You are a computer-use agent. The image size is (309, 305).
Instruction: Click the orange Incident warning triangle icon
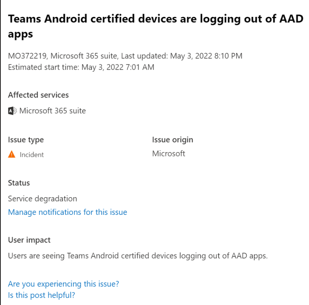click(x=12, y=154)
